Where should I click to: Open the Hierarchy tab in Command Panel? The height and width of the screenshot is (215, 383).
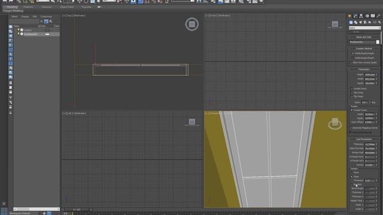point(361,16)
